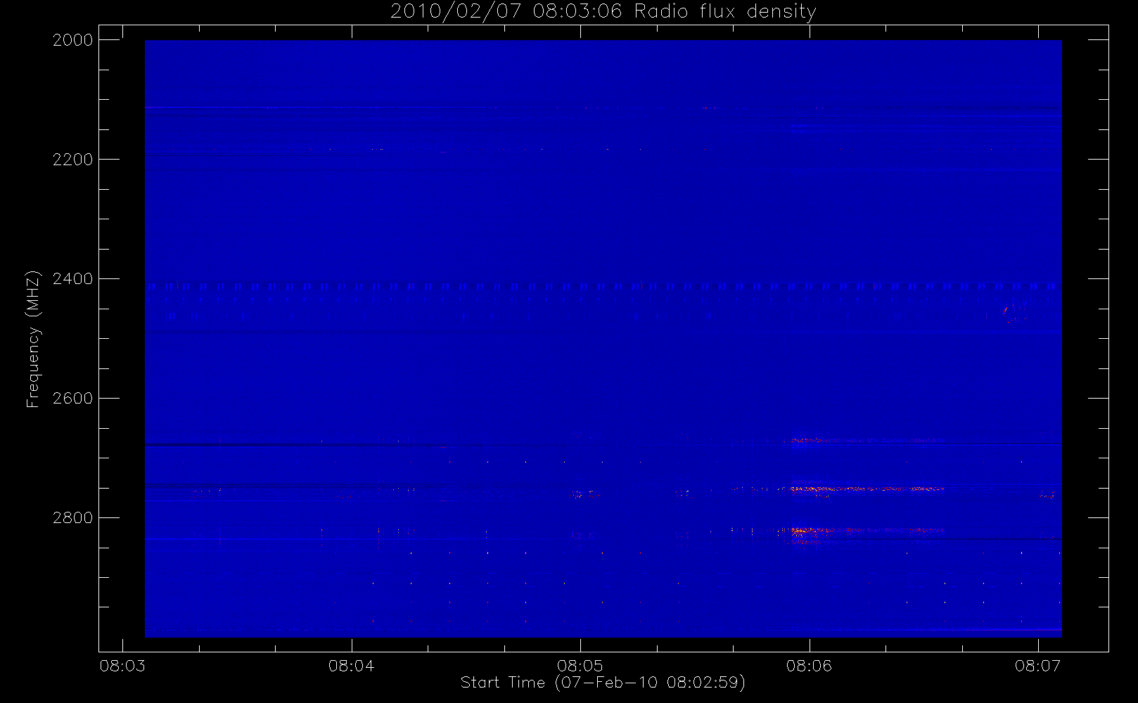Click the 08:05 time tick label
Viewport: 1138px width, 703px height.
[x=580, y=666]
